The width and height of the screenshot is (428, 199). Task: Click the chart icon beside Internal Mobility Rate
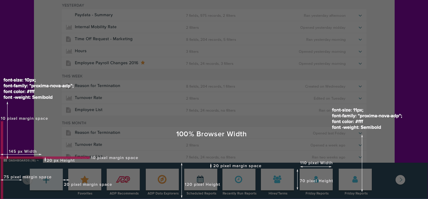[x=69, y=27]
